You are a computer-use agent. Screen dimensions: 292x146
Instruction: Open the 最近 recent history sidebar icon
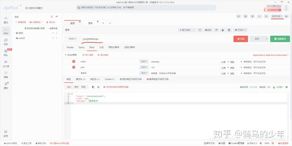6,20
